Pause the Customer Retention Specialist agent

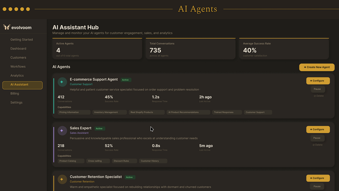317,186
